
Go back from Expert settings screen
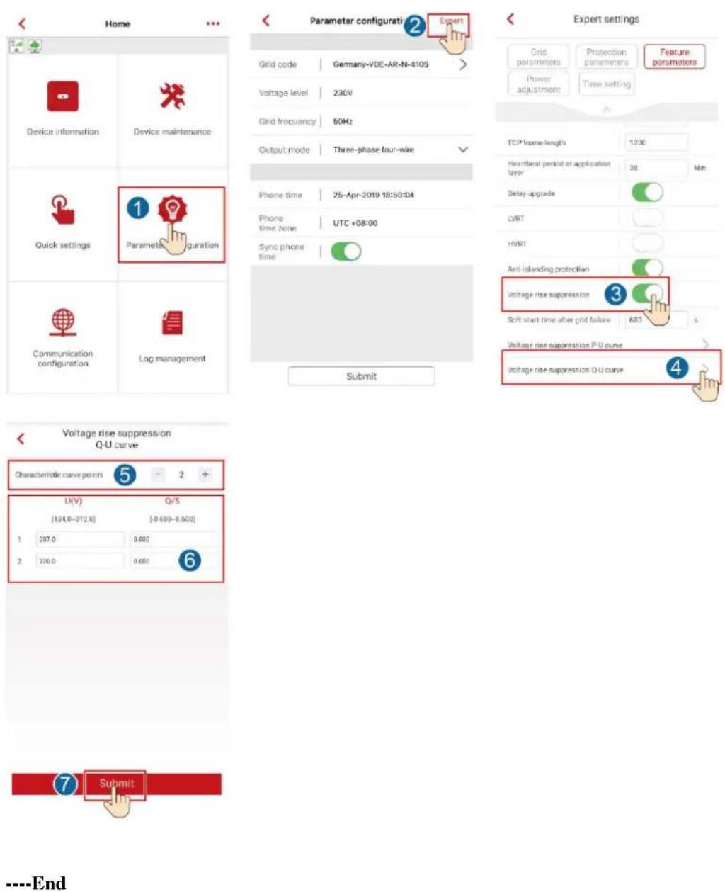511,19
